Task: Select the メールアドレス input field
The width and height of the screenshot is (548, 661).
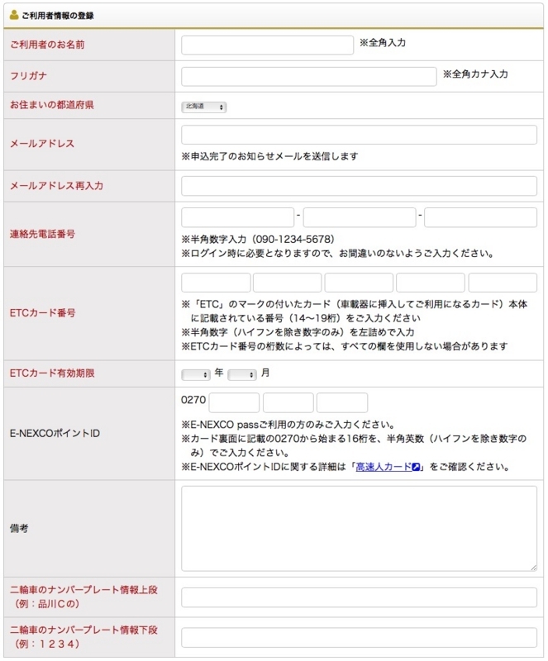Action: (x=359, y=135)
